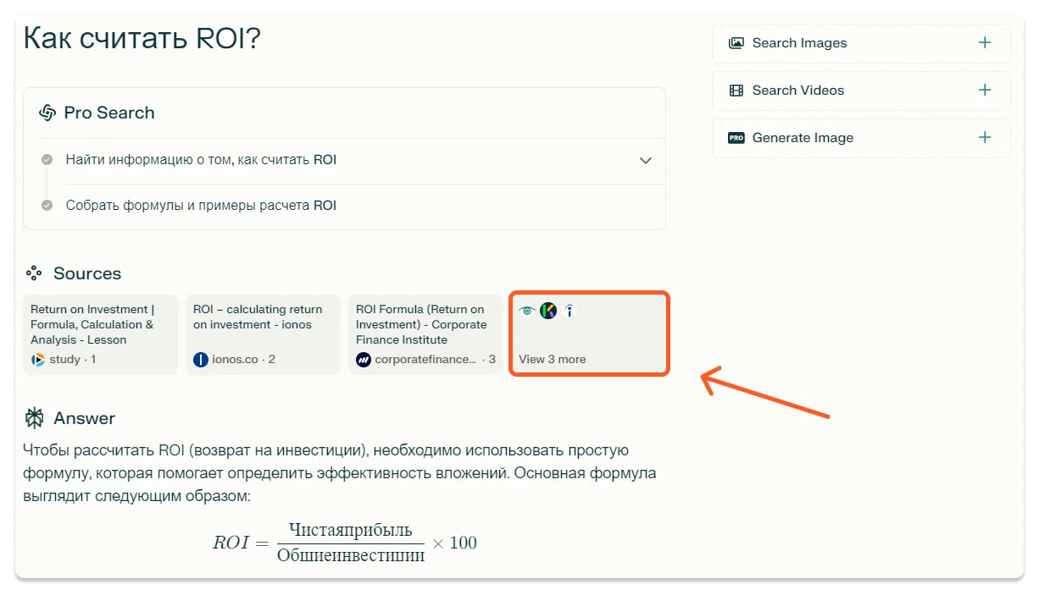The image size is (1039, 590).
Task: Click the blue 'i' favicon in the sources card
Action: 569,311
